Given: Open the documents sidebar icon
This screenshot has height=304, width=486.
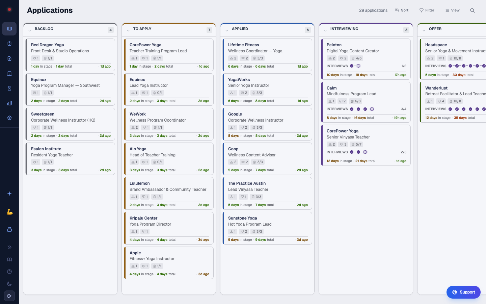Looking at the screenshot, I should coord(9,58).
